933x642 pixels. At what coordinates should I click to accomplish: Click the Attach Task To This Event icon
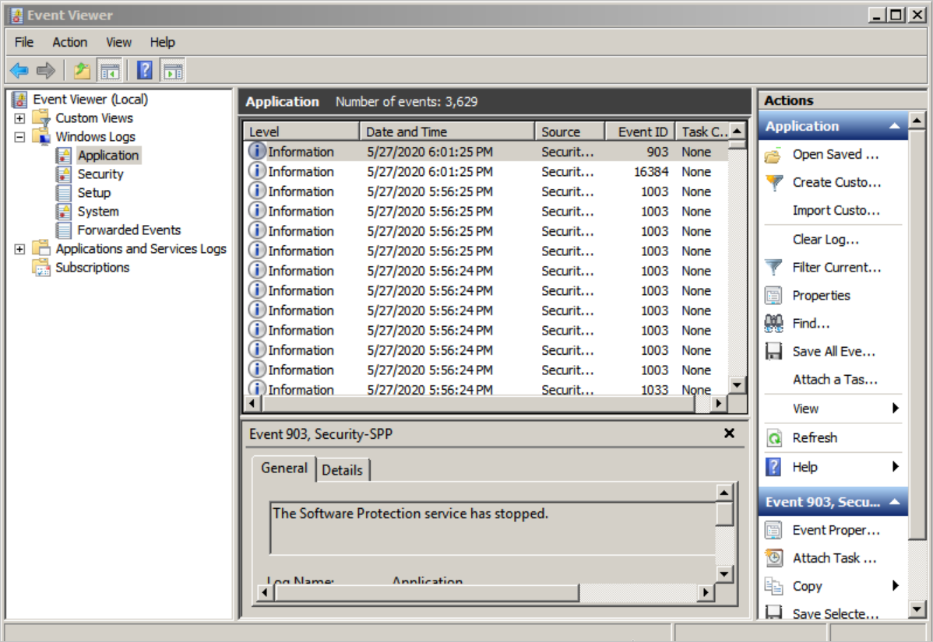pyautogui.click(x=773, y=558)
